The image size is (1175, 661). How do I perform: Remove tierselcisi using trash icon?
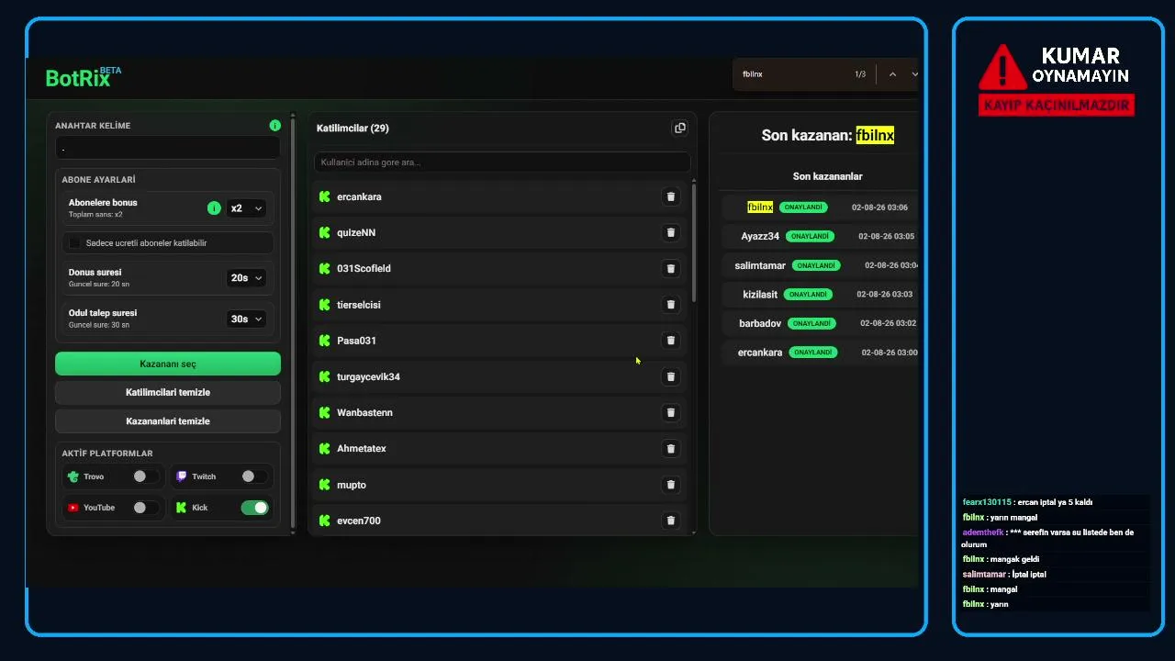[670, 305]
